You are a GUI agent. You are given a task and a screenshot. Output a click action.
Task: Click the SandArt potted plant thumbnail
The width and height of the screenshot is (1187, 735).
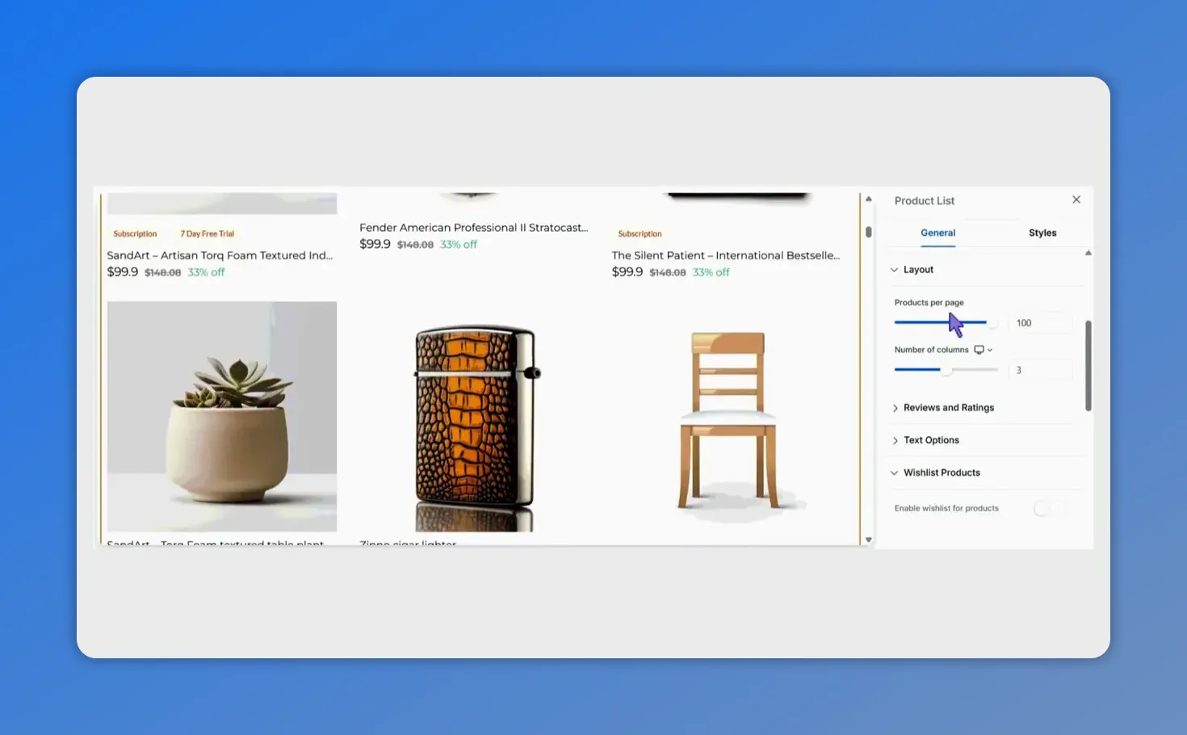coord(222,416)
